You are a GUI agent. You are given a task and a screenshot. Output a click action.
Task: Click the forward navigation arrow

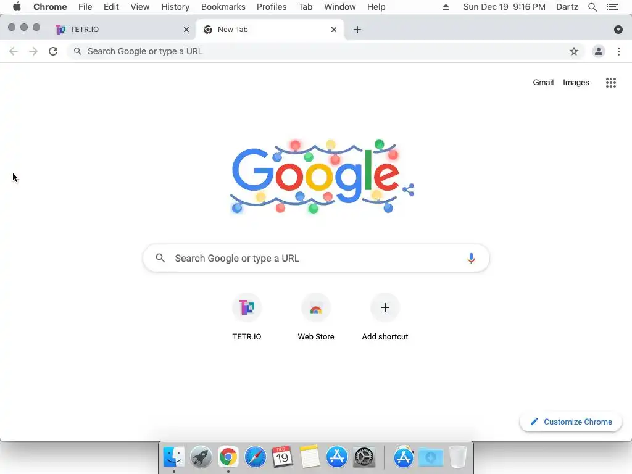[x=33, y=51]
